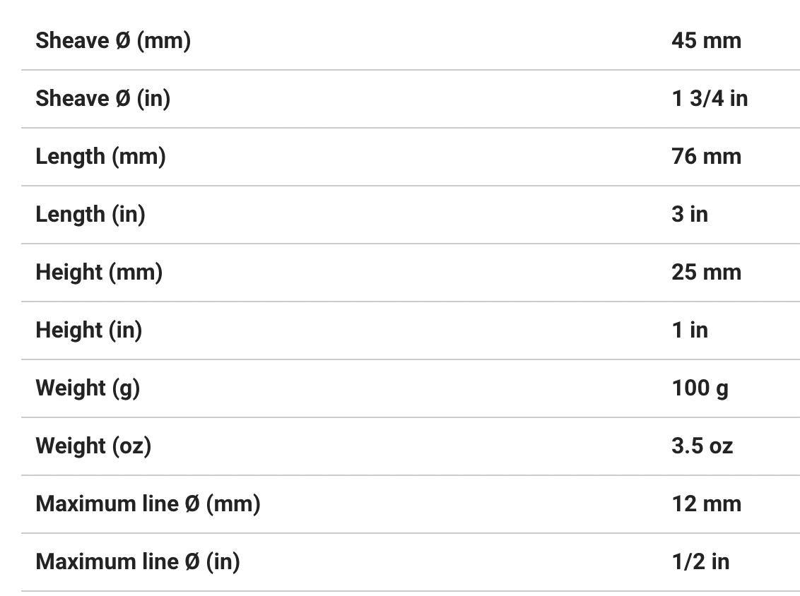Select the 1/2 in maximum line value
The width and height of the screenshot is (800, 596).
tap(700, 562)
